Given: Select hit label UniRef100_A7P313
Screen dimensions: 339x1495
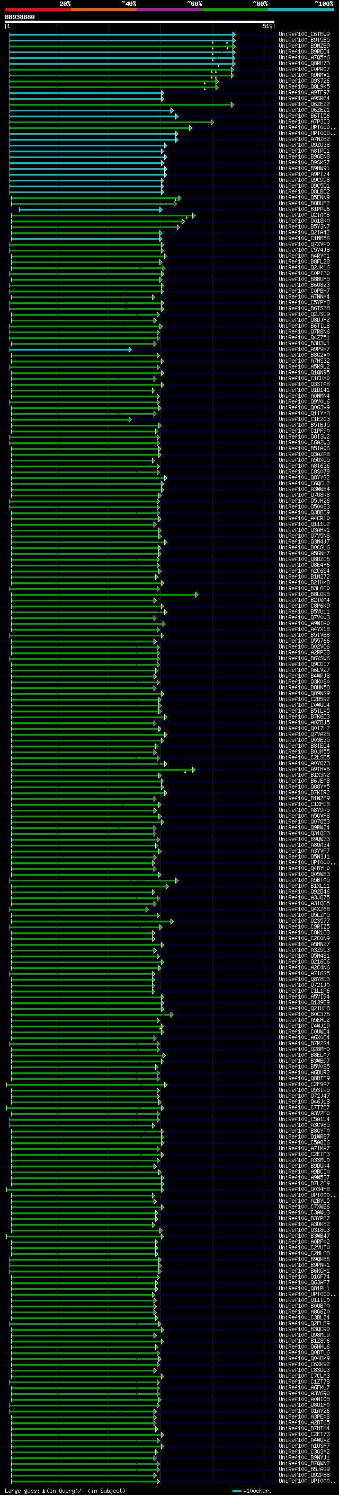Looking at the screenshot, I should (304, 122).
